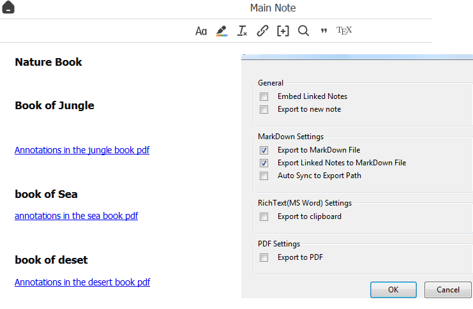Select the highlighter color tool
Screen dimensions: 473x309
[x=221, y=31]
